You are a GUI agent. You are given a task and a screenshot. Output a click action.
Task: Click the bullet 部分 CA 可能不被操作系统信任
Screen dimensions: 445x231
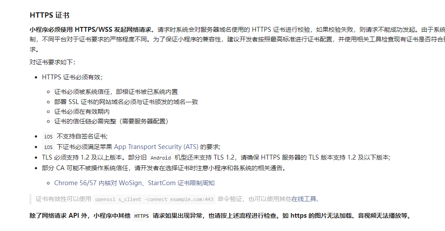[x=165, y=168]
